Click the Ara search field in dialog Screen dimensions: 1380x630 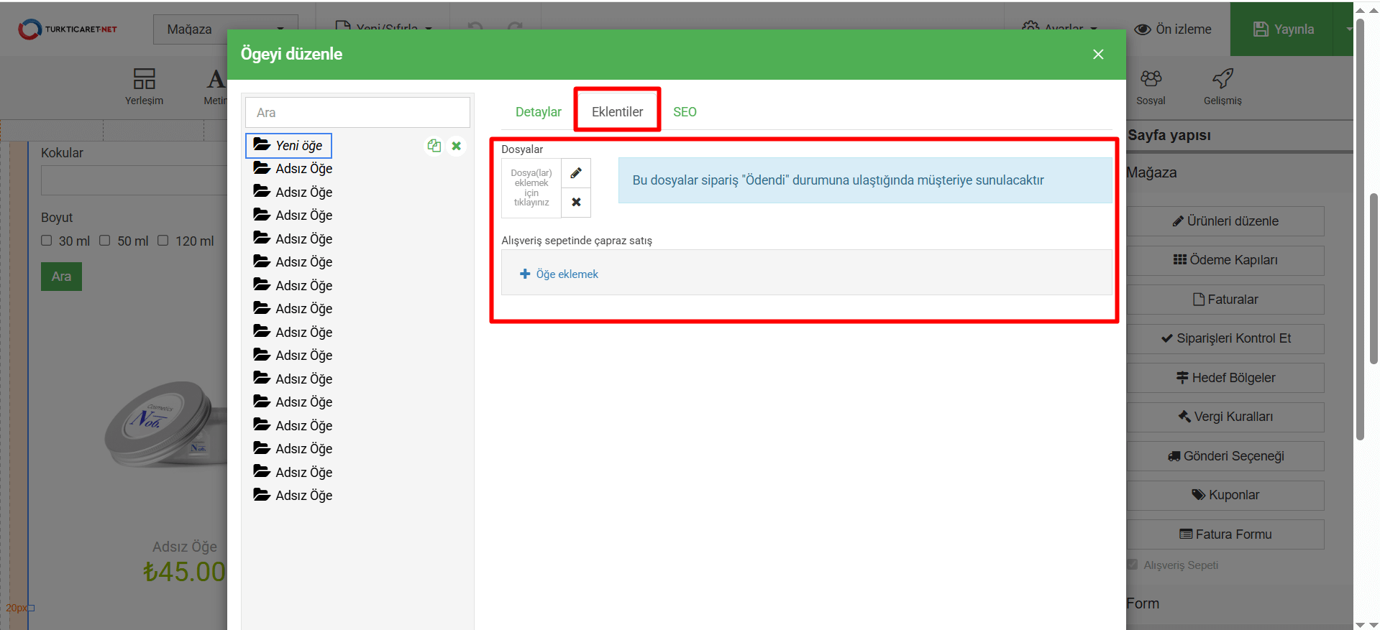pos(357,113)
